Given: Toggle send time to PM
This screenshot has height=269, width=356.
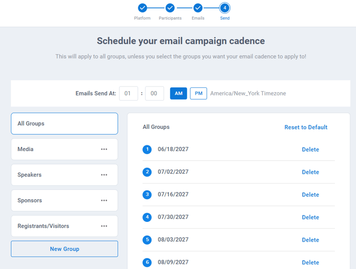Looking at the screenshot, I should coord(198,93).
